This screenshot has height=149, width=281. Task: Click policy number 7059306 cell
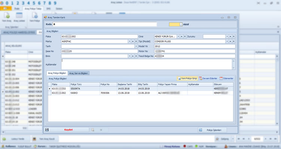coord(108,93)
